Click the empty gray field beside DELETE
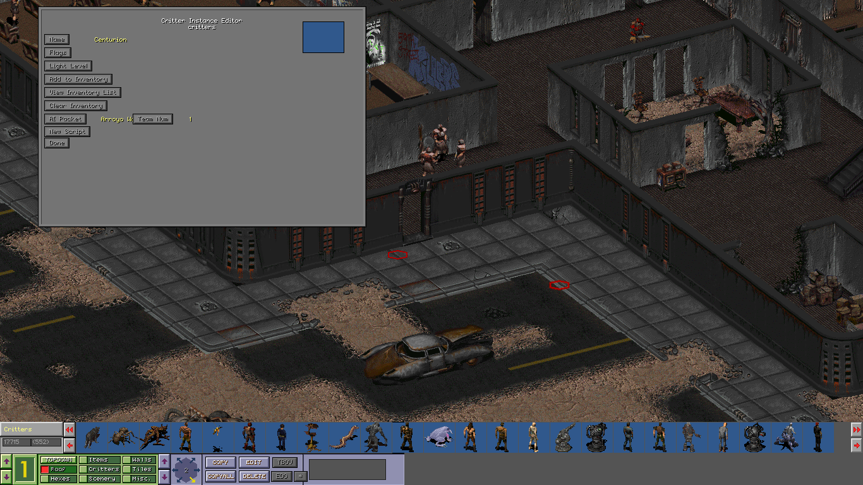 click(x=347, y=469)
